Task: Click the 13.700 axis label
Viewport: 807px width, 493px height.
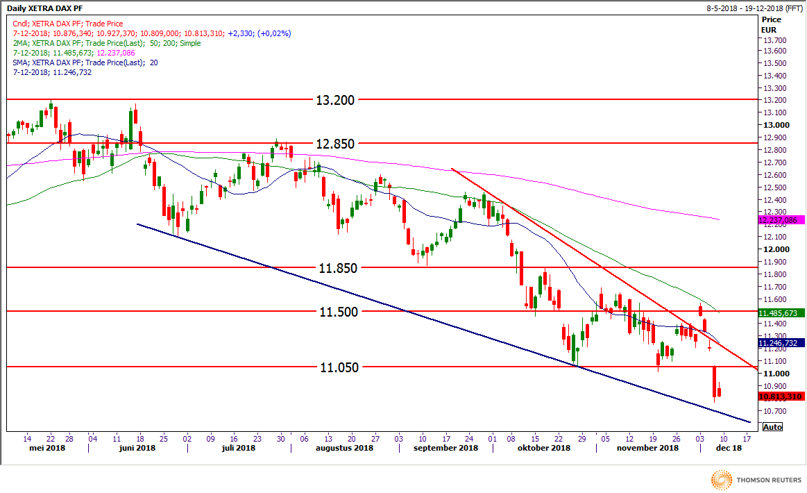Action: (774, 40)
